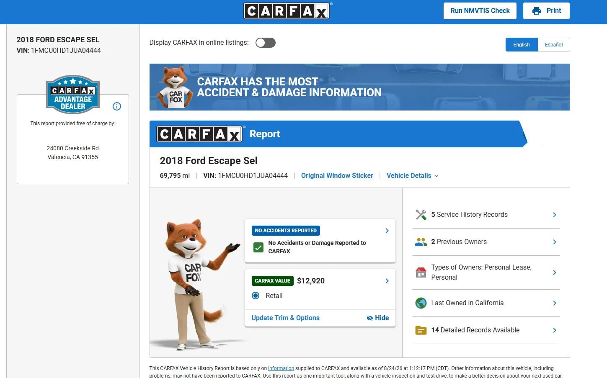Hide the CARFAX Value
This screenshot has height=378, width=607.
click(x=378, y=318)
